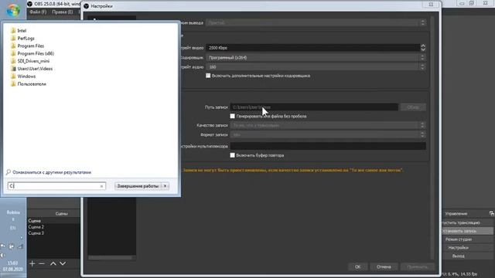Screen dimensions: 495x278
Task: Enable Включить дополнительные настройки кодировщика checkbox
Action: point(208,76)
